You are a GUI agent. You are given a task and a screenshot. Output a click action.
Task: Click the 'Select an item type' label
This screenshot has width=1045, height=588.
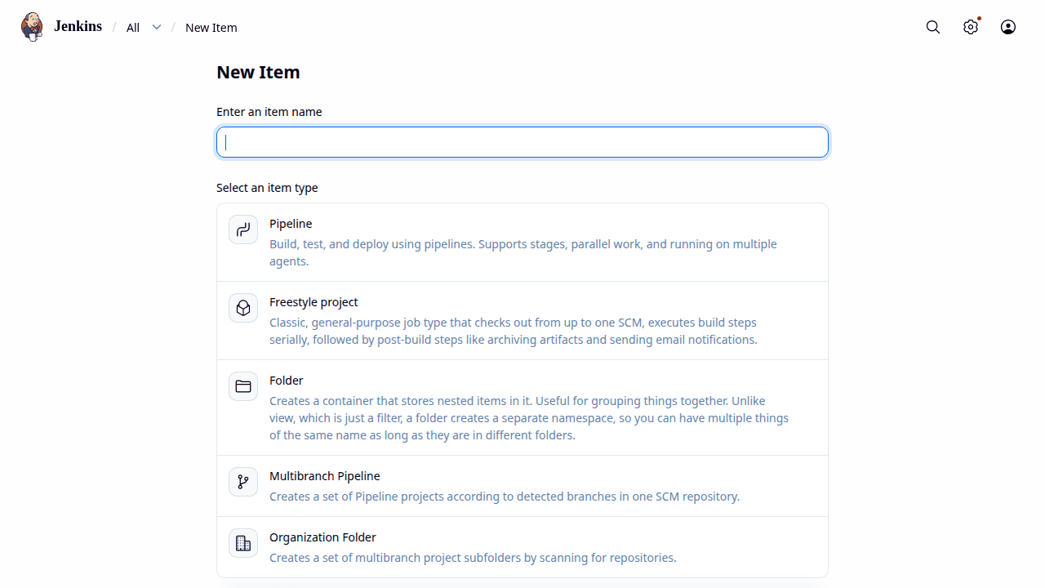click(267, 188)
